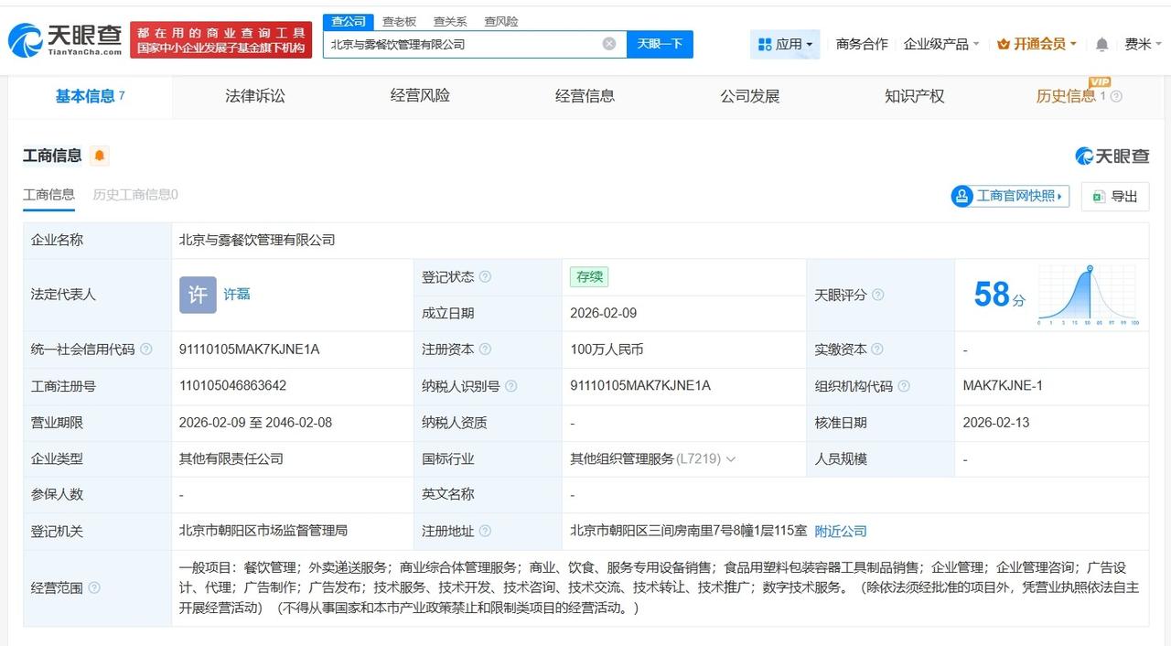Screen dimensions: 1171x646
Task: Click orange alert bell beside 工商信息 heading
Action: coord(100,156)
